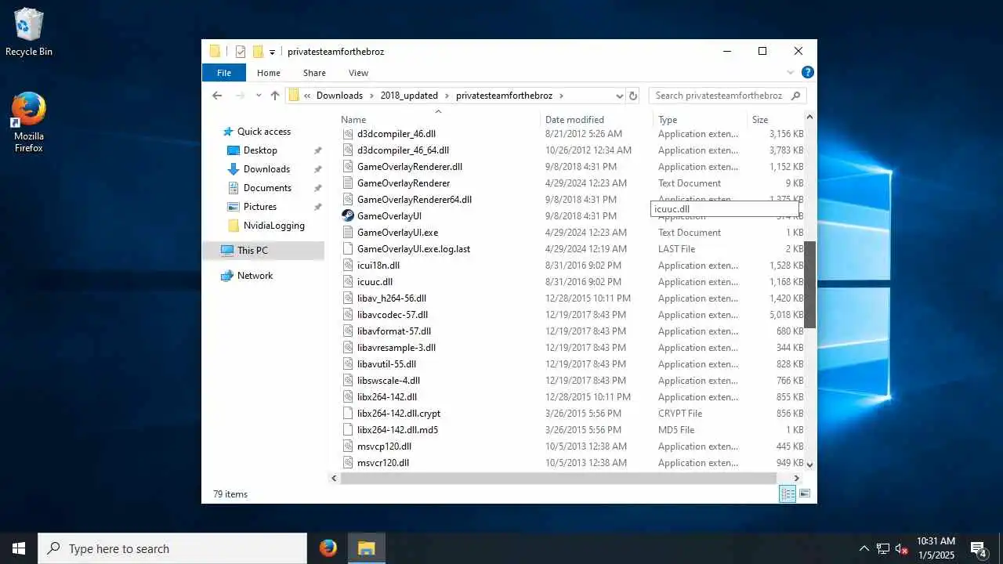Image resolution: width=1003 pixels, height=564 pixels.
Task: Select the d3dcompiler_46.dll file icon
Action: pyautogui.click(x=349, y=134)
